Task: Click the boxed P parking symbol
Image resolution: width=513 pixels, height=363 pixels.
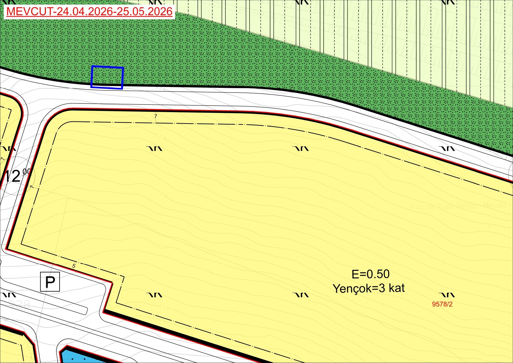Action: pyautogui.click(x=50, y=282)
